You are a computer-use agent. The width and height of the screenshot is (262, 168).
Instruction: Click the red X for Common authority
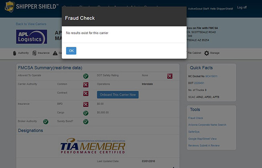(86, 85)
